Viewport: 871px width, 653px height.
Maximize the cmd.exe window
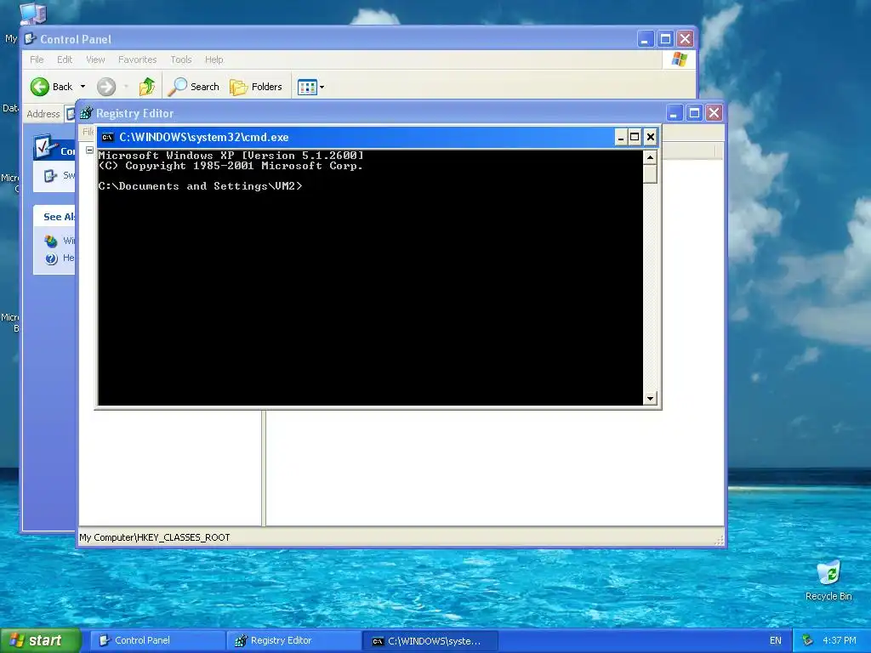(635, 137)
